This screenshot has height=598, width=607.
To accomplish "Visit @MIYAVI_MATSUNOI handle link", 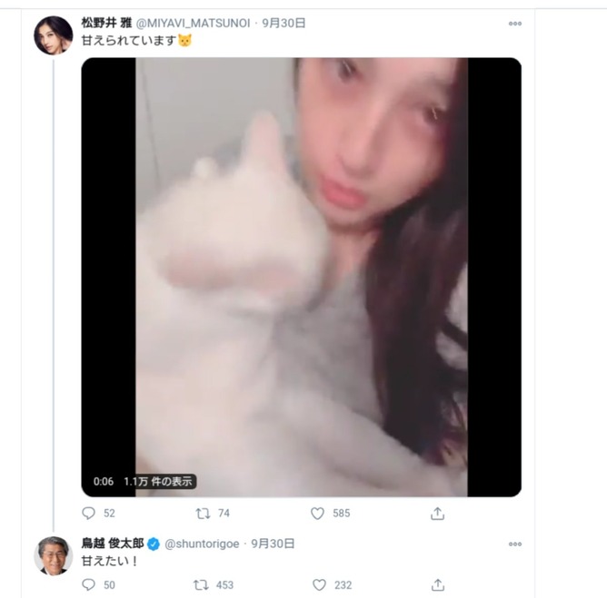I will (193, 24).
